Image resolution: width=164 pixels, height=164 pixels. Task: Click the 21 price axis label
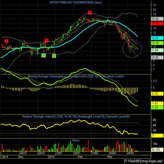point(154,5)
